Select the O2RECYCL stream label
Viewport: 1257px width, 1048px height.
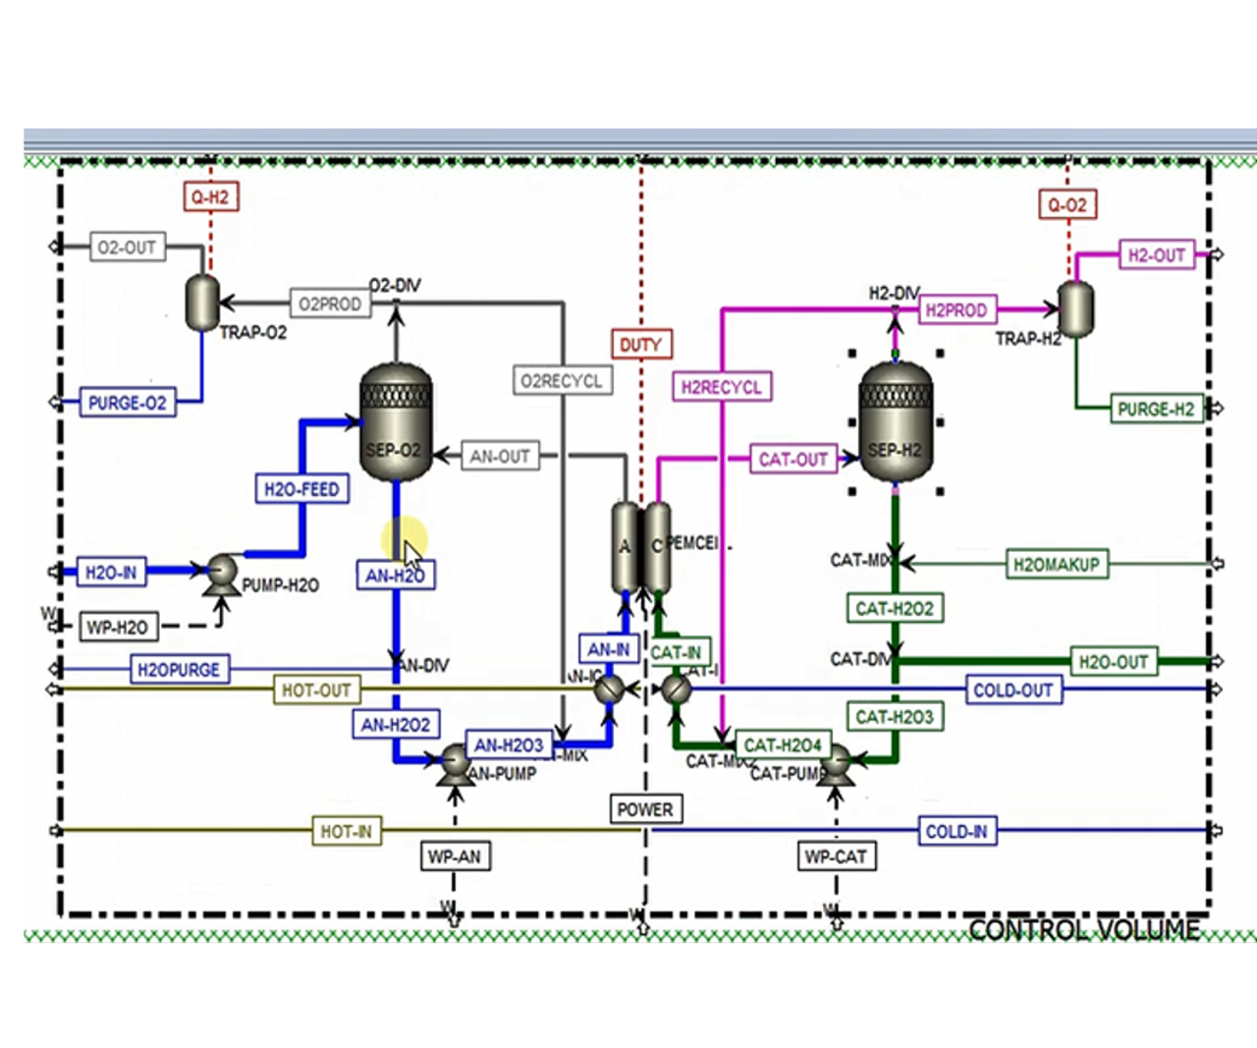[562, 381]
